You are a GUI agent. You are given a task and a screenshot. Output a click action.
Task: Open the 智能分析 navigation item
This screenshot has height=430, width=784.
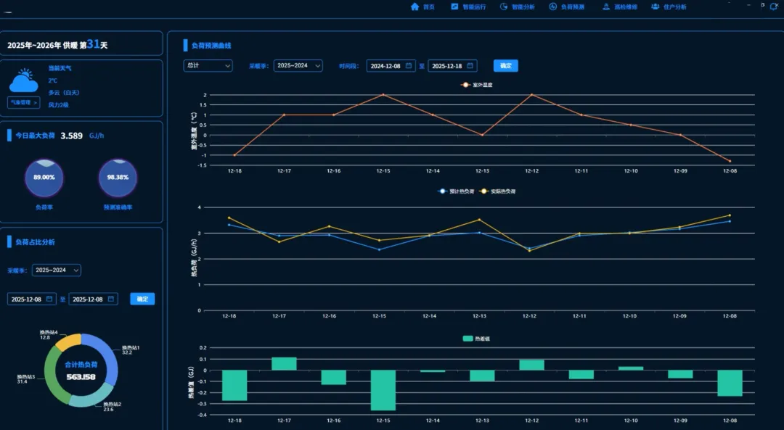[x=518, y=7]
